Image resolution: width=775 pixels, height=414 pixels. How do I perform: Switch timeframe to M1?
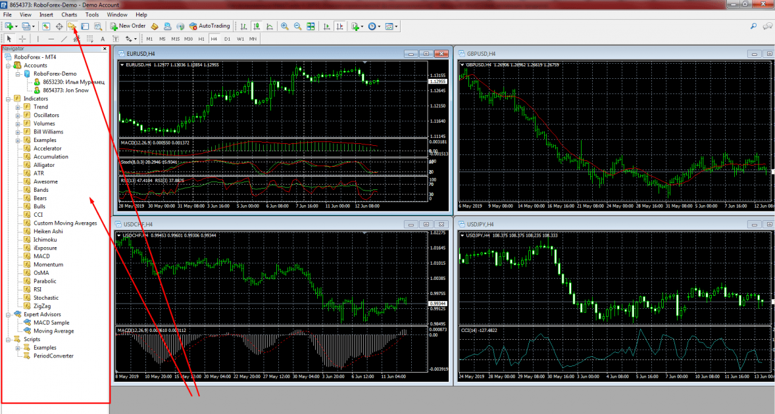tap(149, 39)
